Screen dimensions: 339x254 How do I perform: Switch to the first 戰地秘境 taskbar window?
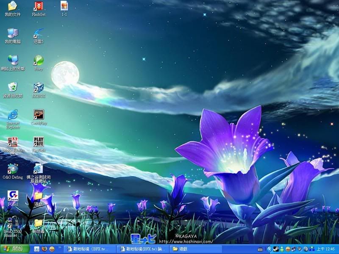click(x=89, y=249)
